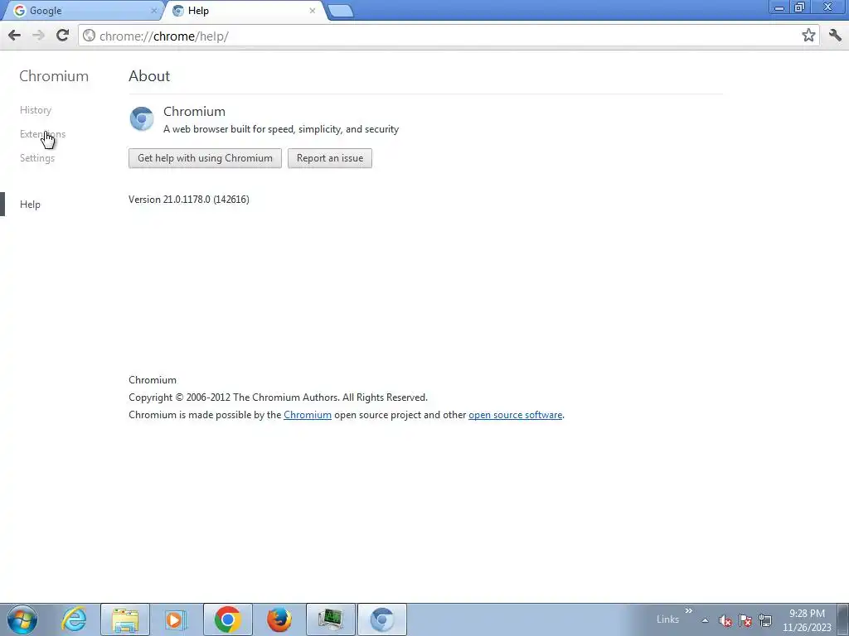Open History from the sidebar
The image size is (849, 636).
pos(36,110)
